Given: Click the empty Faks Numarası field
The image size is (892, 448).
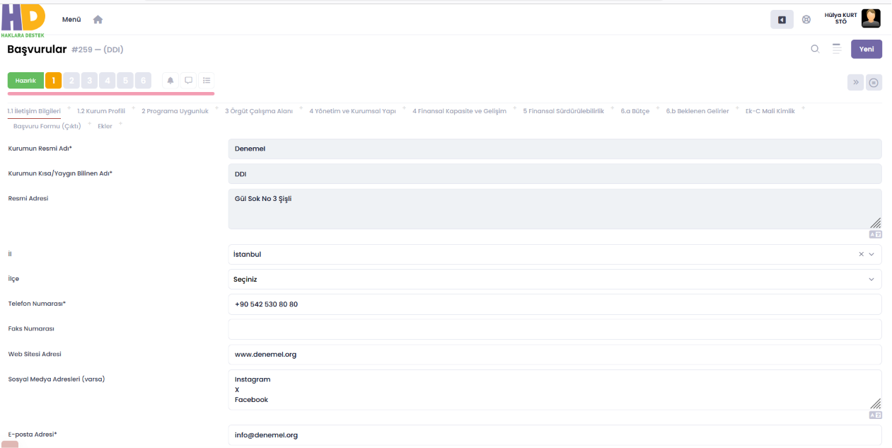Looking at the screenshot, I should pyautogui.click(x=555, y=329).
